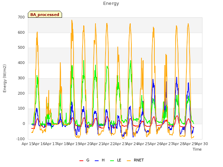Click the 700 y-axis tick label
This screenshot has width=223, height=167.
21,17
